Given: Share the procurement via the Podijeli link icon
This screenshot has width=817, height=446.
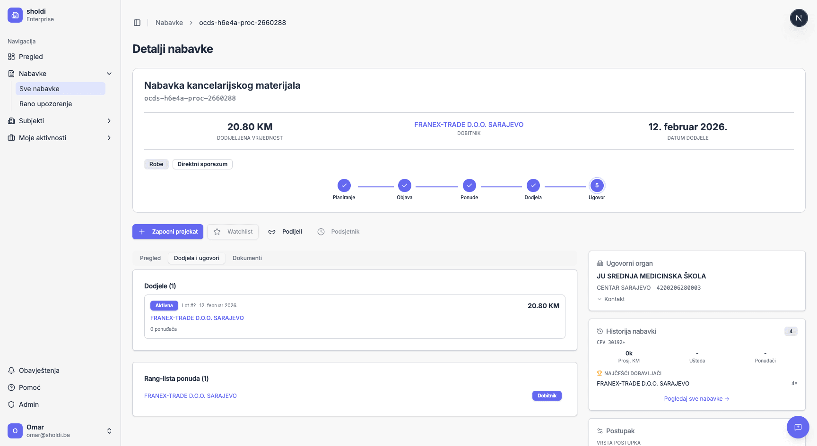Looking at the screenshot, I should click(x=272, y=231).
